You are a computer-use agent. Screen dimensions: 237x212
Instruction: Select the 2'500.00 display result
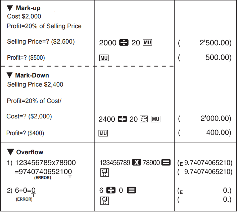(x=215, y=43)
